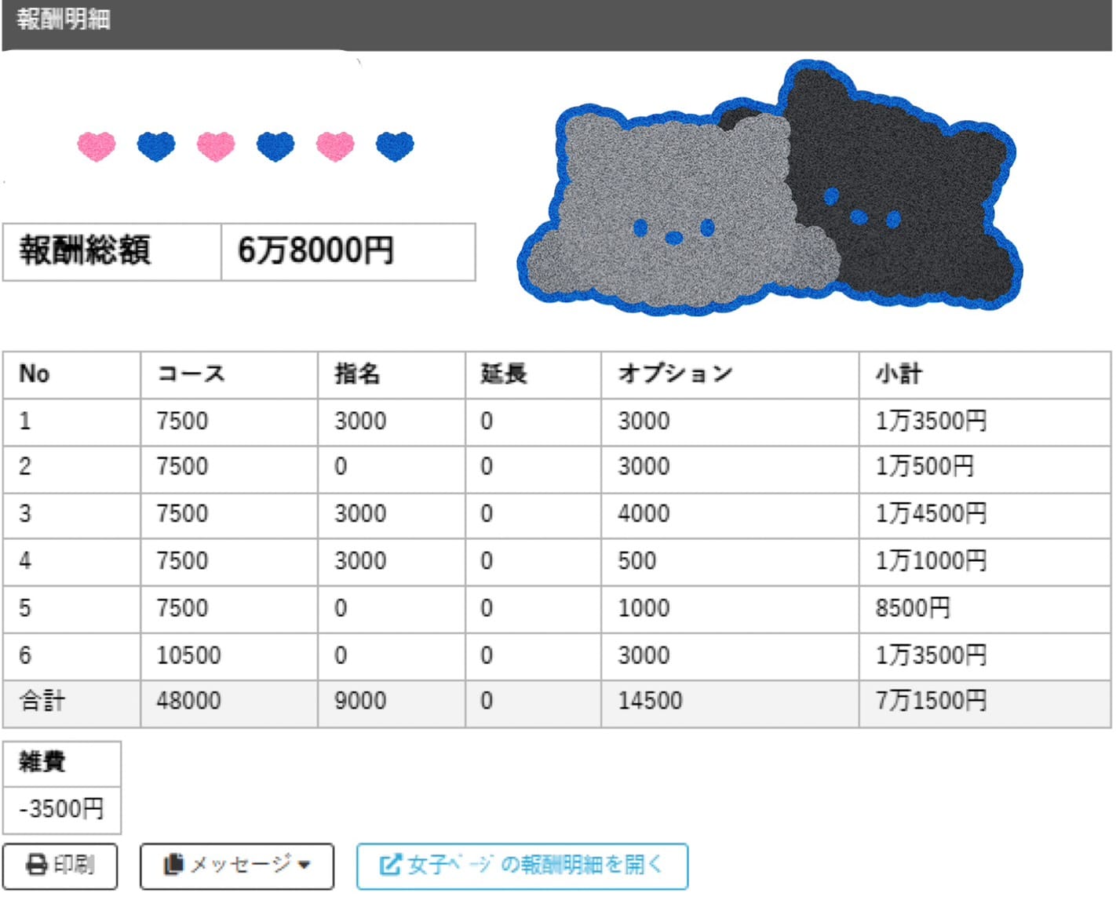The image size is (1116, 904).
Task: Select row 4 subtotal 1万1000円
Action: pos(931,561)
